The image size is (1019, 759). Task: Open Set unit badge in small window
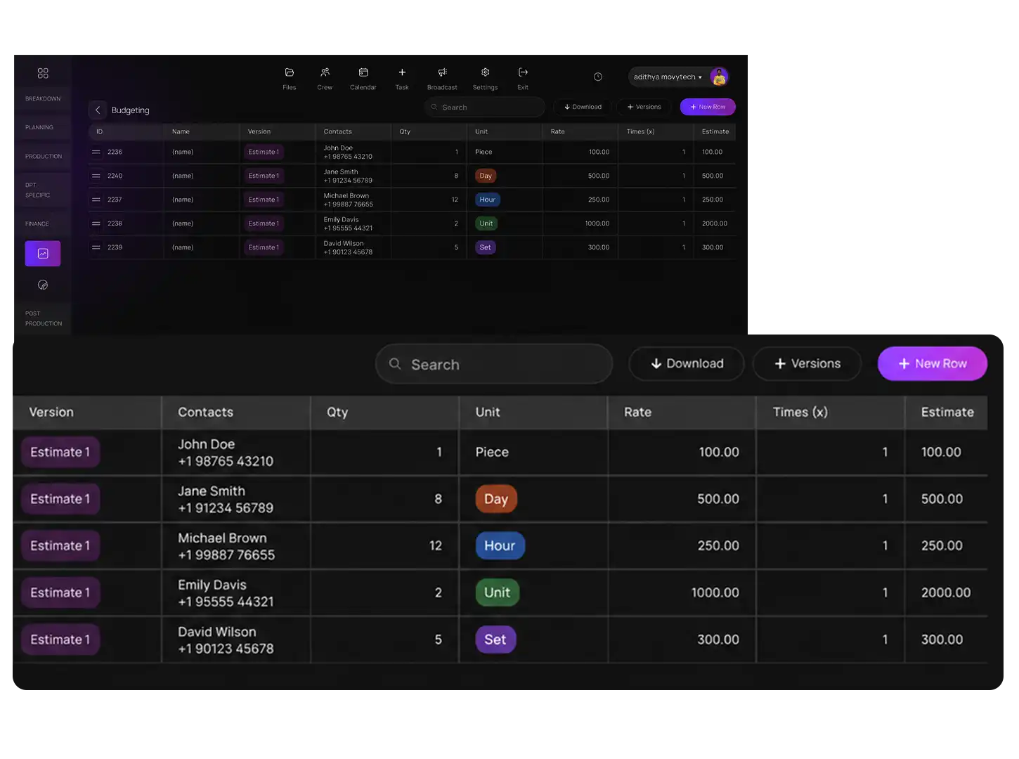485,247
